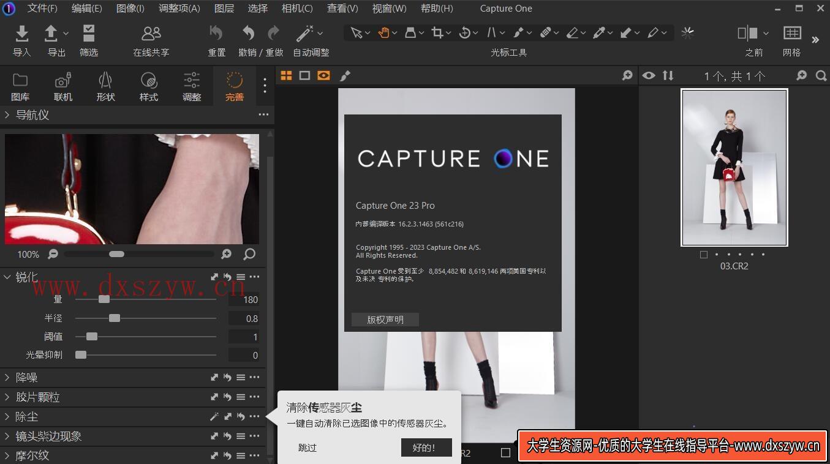The height and width of the screenshot is (464, 830).
Task: Click the 导入 (Import) toolbar icon
Action: (22, 33)
